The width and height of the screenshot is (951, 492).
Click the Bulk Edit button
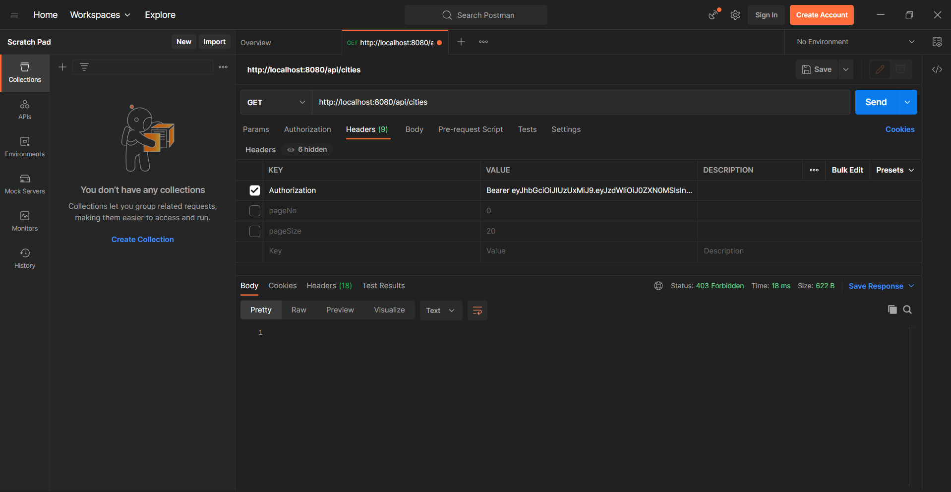coord(847,170)
